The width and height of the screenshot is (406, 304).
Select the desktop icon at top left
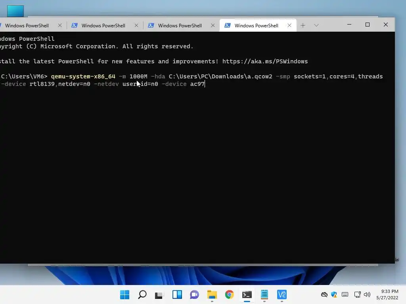pos(15,11)
